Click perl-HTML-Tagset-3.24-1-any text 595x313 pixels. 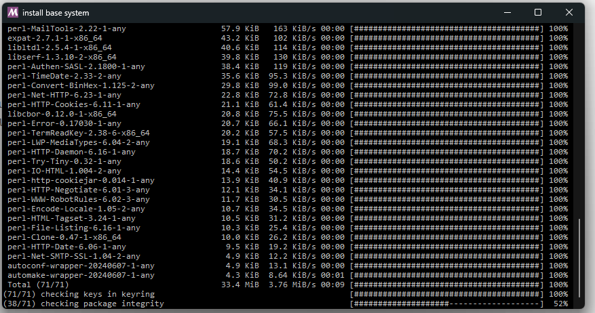pyautogui.click(x=71, y=218)
